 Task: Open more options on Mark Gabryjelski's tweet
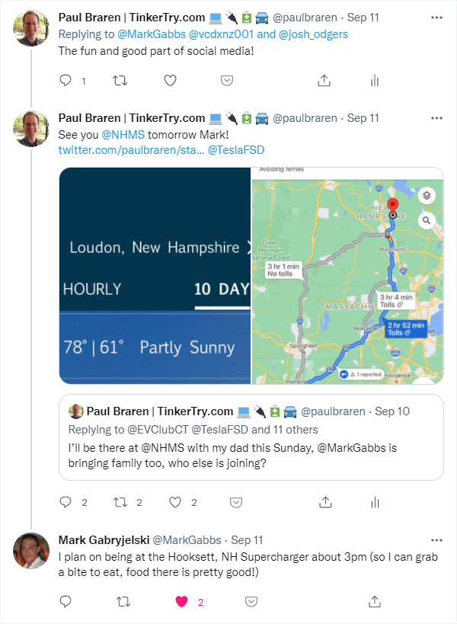(436, 540)
